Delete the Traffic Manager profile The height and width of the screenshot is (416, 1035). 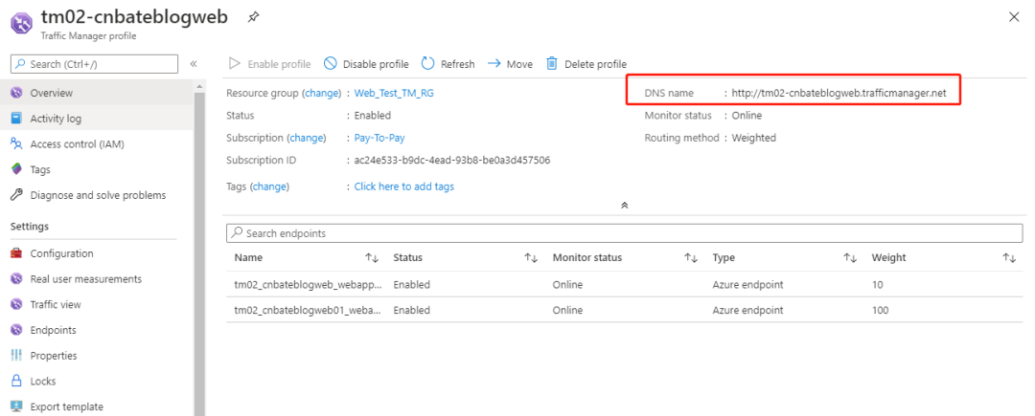(586, 64)
